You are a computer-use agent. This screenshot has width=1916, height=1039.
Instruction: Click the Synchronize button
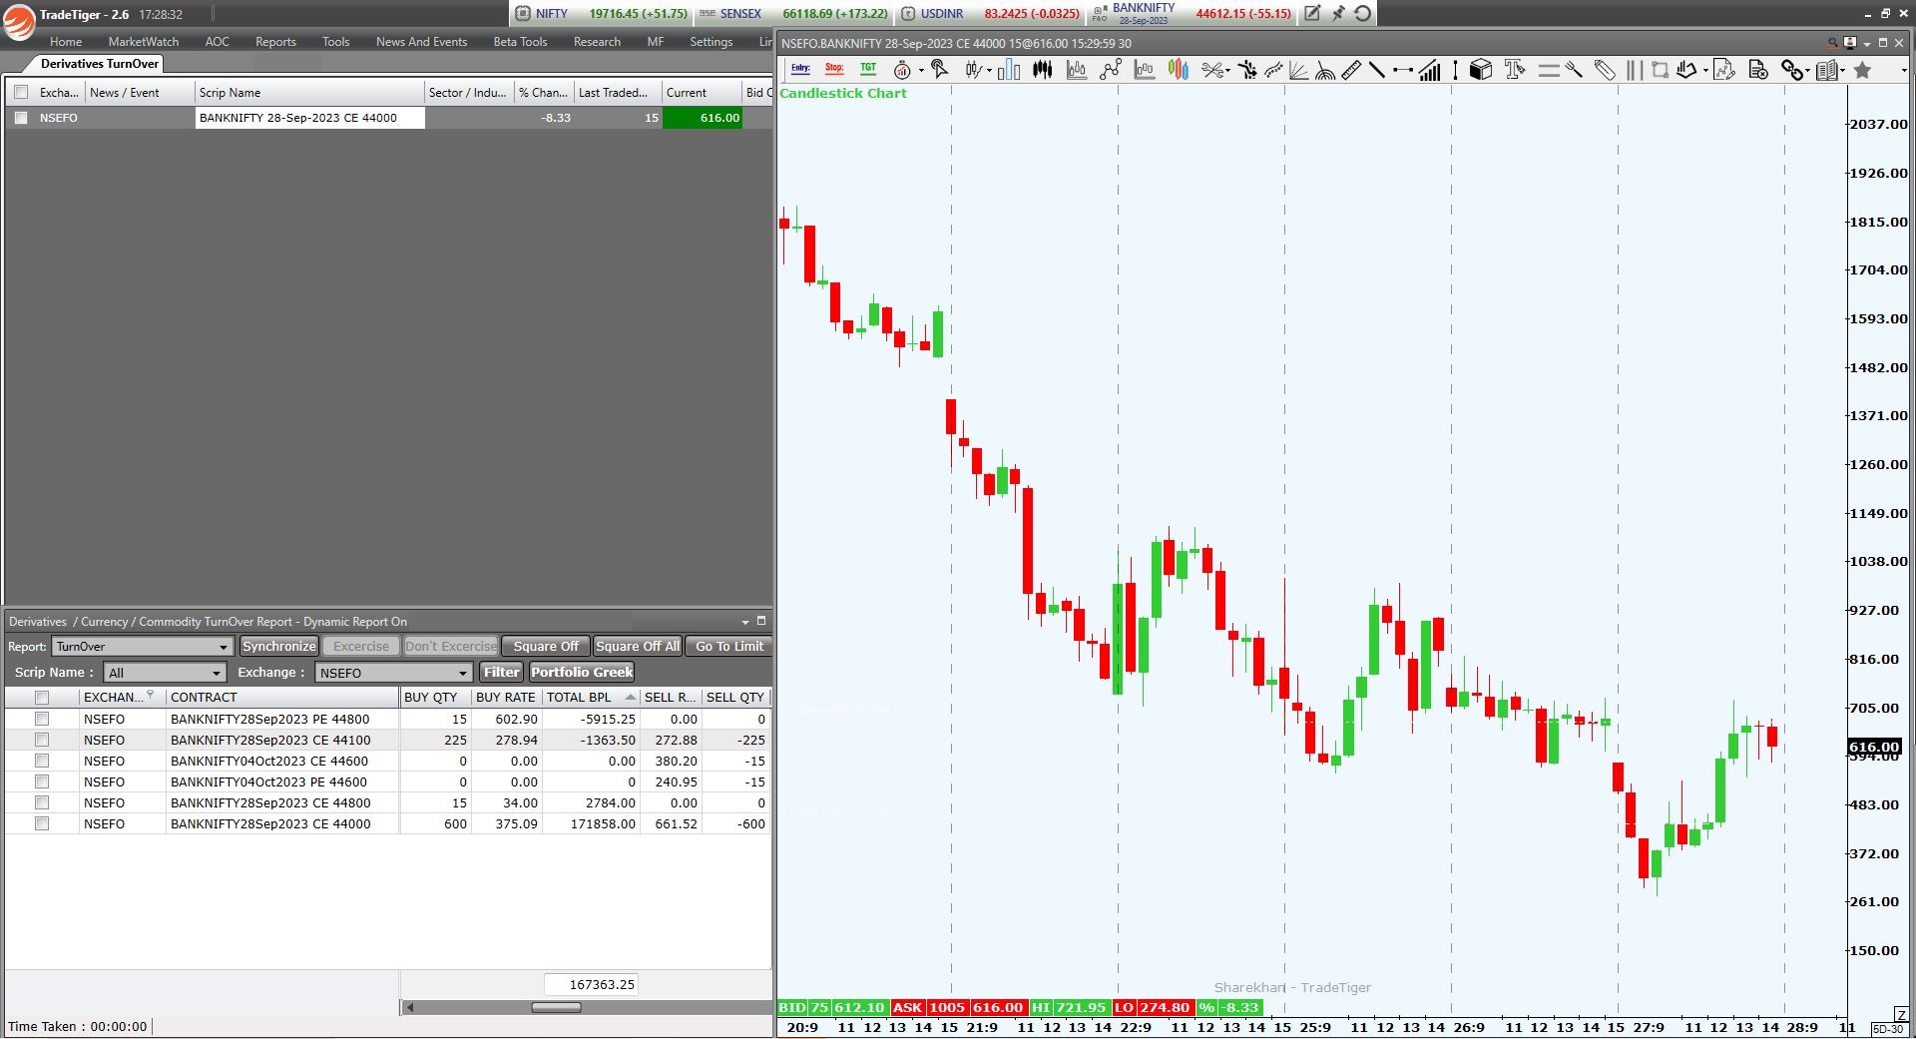pos(279,647)
